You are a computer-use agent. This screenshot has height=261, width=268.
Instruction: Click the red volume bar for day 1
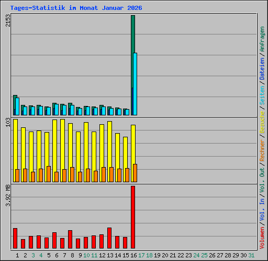[15, 238]
